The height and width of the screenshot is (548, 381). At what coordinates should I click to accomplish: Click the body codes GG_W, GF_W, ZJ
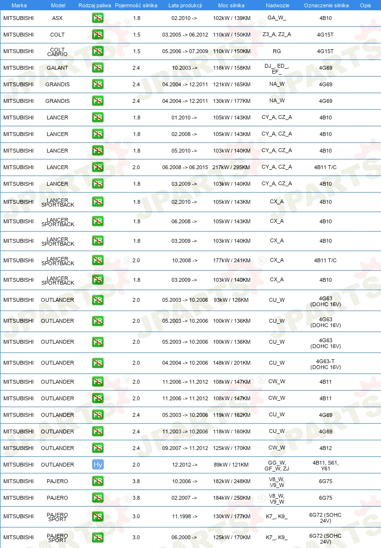[x=277, y=466]
